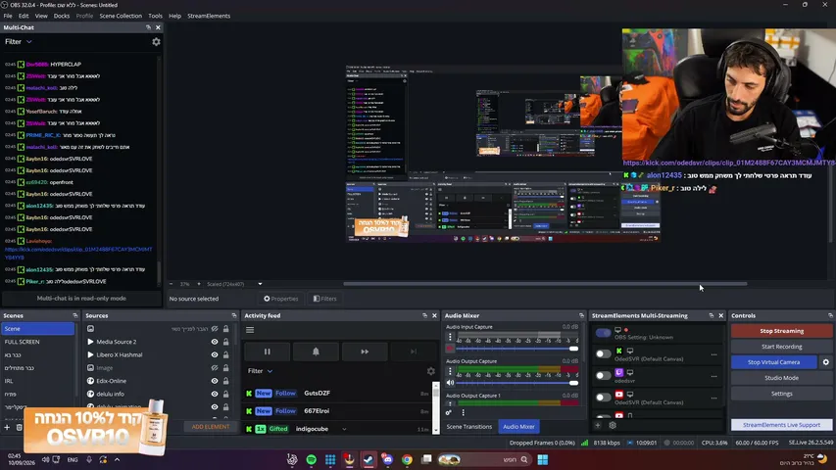Open preview scaling dropdown arrow
Screen dimensions: 836x470
260,284
